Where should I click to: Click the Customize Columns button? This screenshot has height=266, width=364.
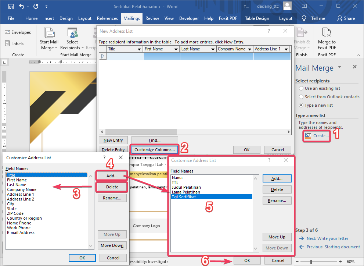point(154,149)
